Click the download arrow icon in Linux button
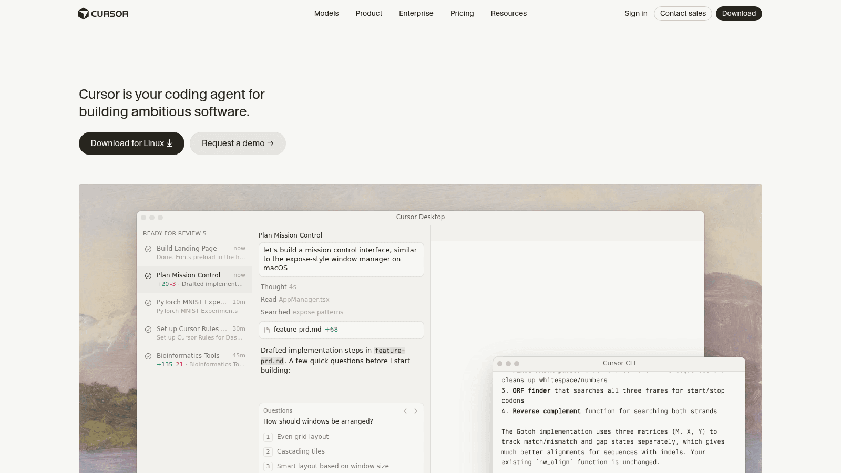The height and width of the screenshot is (473, 841). (169, 143)
